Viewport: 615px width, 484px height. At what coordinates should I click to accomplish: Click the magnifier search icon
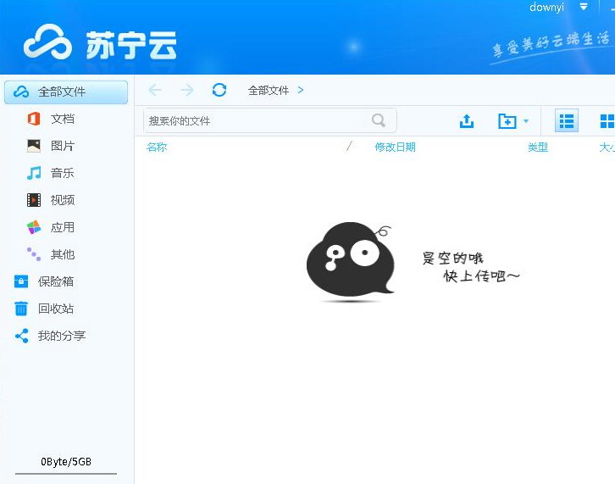pyautogui.click(x=379, y=120)
